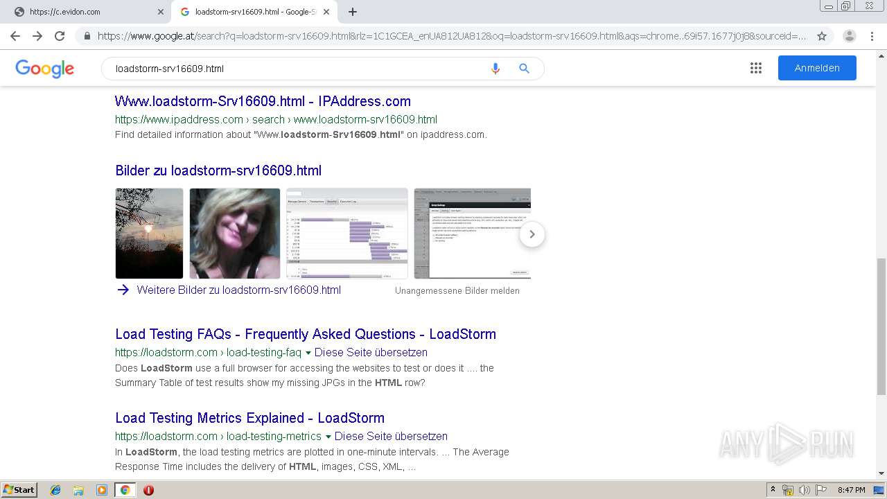The width and height of the screenshot is (887, 499).
Task: Go back using the browser back arrow
Action: [x=15, y=36]
